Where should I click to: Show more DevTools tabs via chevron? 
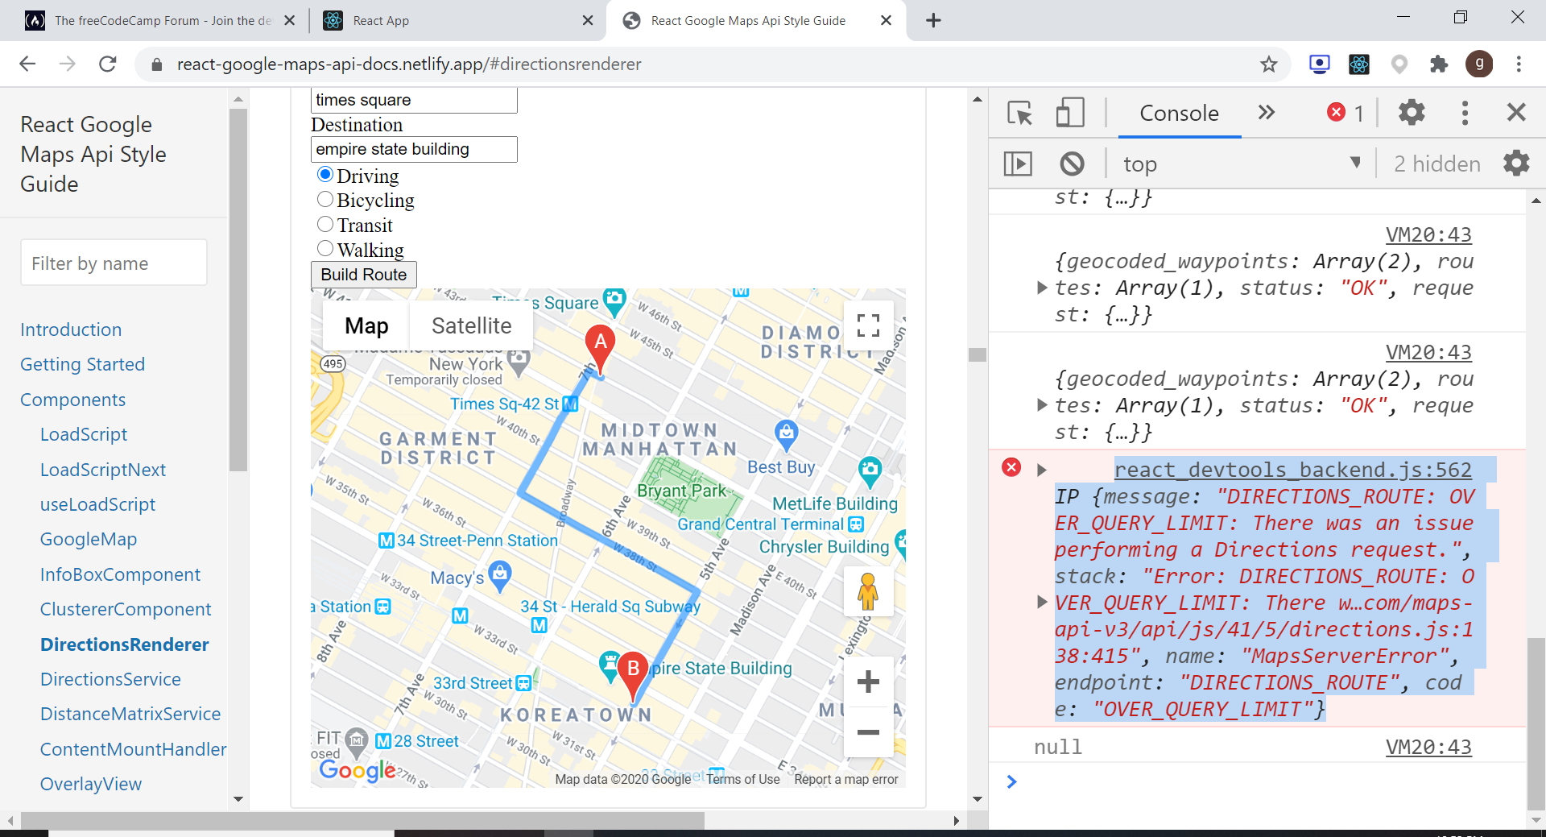(1267, 113)
